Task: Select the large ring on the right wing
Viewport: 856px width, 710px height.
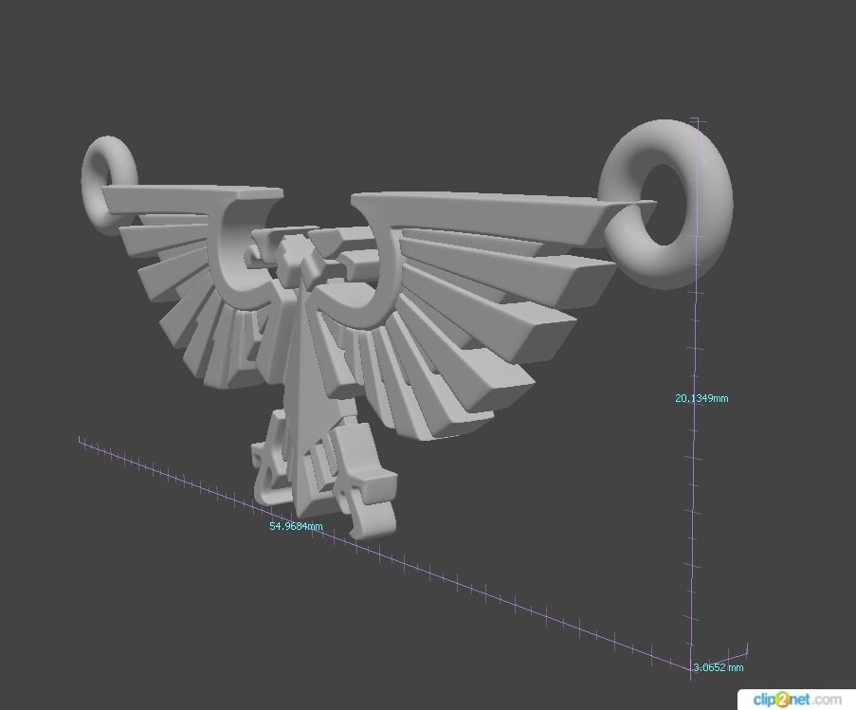Action: (x=667, y=204)
